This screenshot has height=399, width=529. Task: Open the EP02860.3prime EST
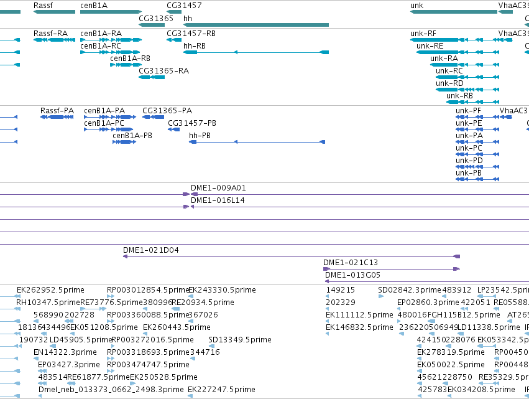[399, 309]
